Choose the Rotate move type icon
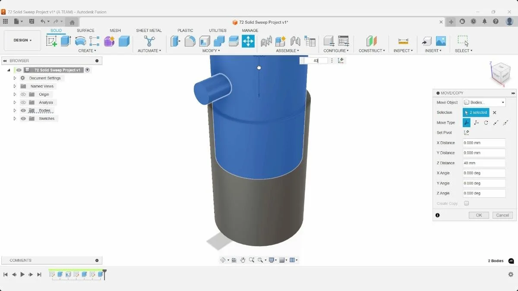The height and width of the screenshot is (291, 518). [x=486, y=122]
